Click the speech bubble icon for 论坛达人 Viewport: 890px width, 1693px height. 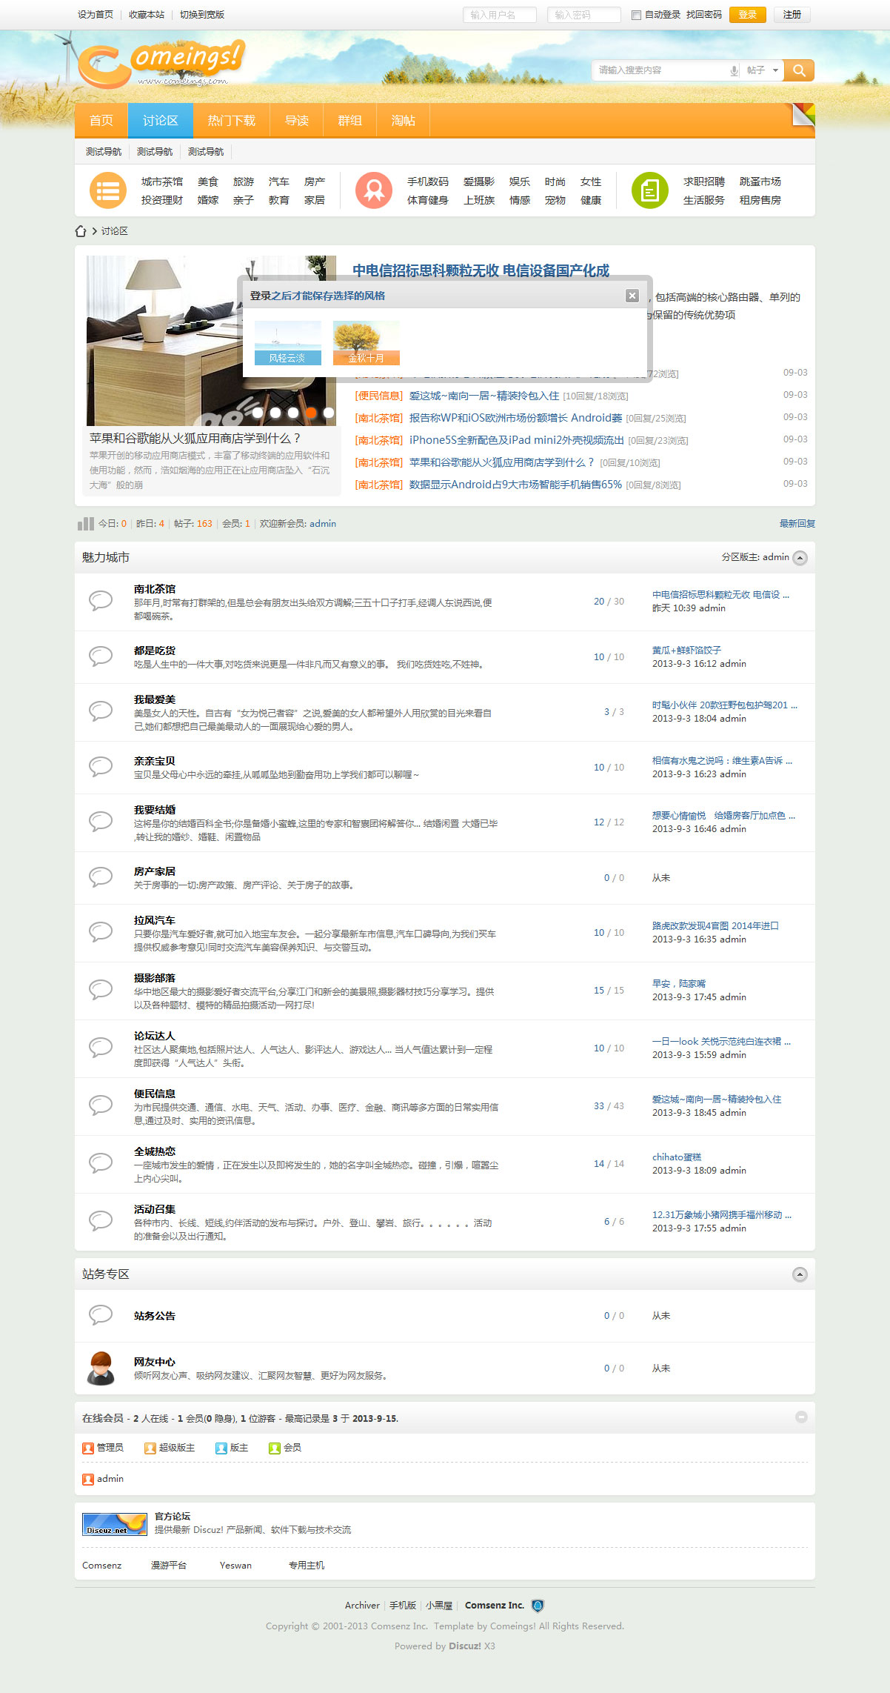pos(101,1048)
